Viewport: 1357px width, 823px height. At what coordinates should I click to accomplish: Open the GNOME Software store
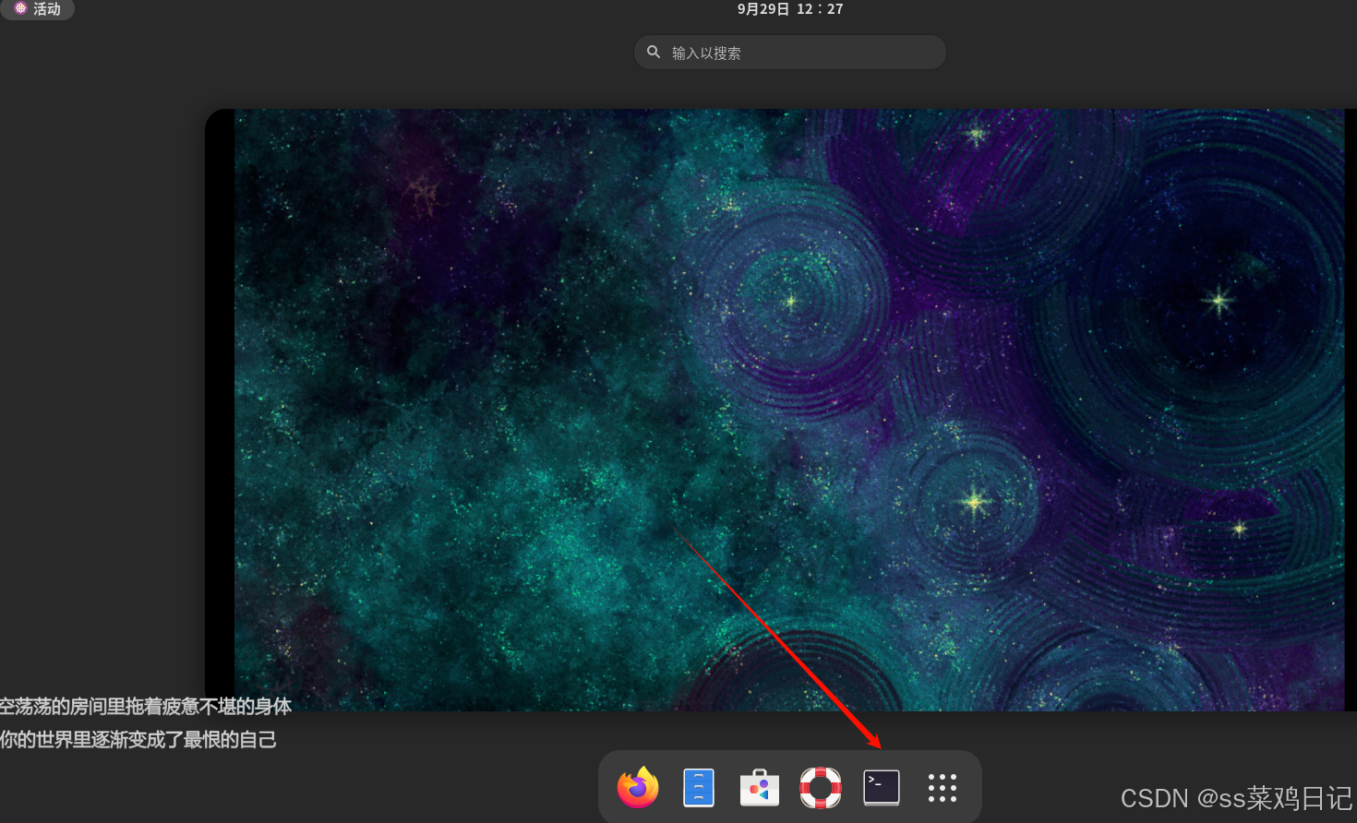[x=759, y=787]
